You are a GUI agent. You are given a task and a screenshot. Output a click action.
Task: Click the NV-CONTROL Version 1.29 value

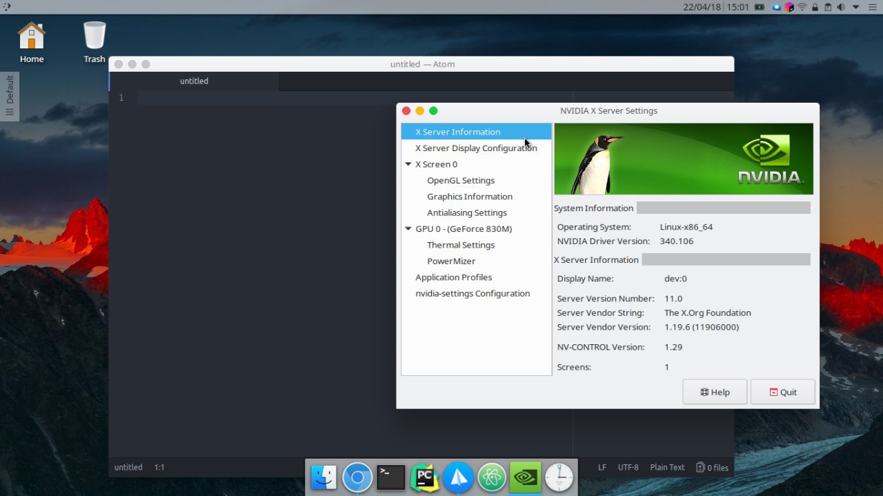[673, 347]
